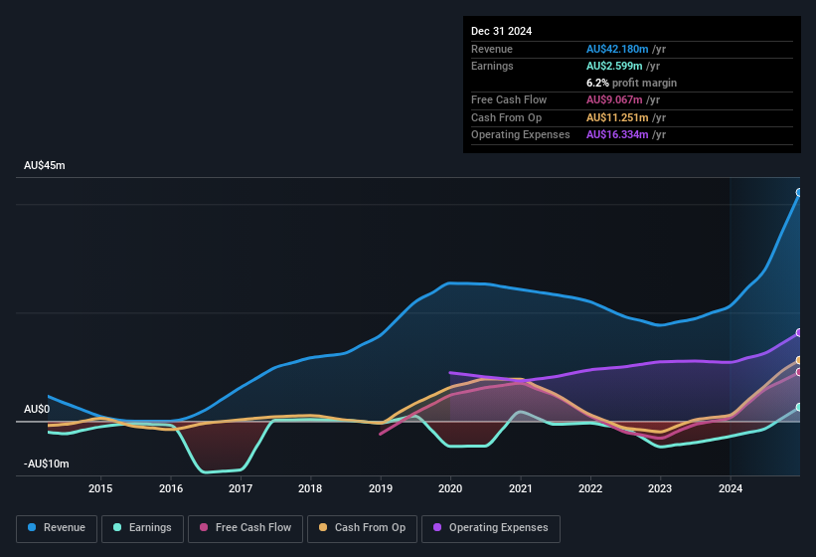Viewport: 816px width, 557px height.
Task: Click the Earnings endpoint marker
Action: coord(799,407)
